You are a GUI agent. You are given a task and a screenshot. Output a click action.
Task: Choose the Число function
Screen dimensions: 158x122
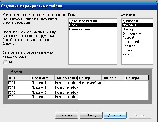137,54
